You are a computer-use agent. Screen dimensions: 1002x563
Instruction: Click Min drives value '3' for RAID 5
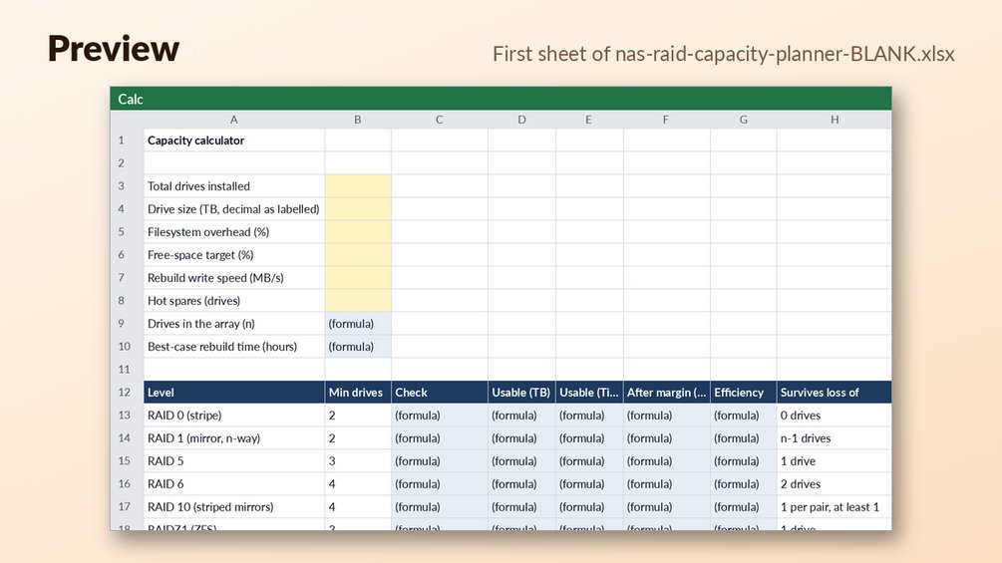pos(358,461)
